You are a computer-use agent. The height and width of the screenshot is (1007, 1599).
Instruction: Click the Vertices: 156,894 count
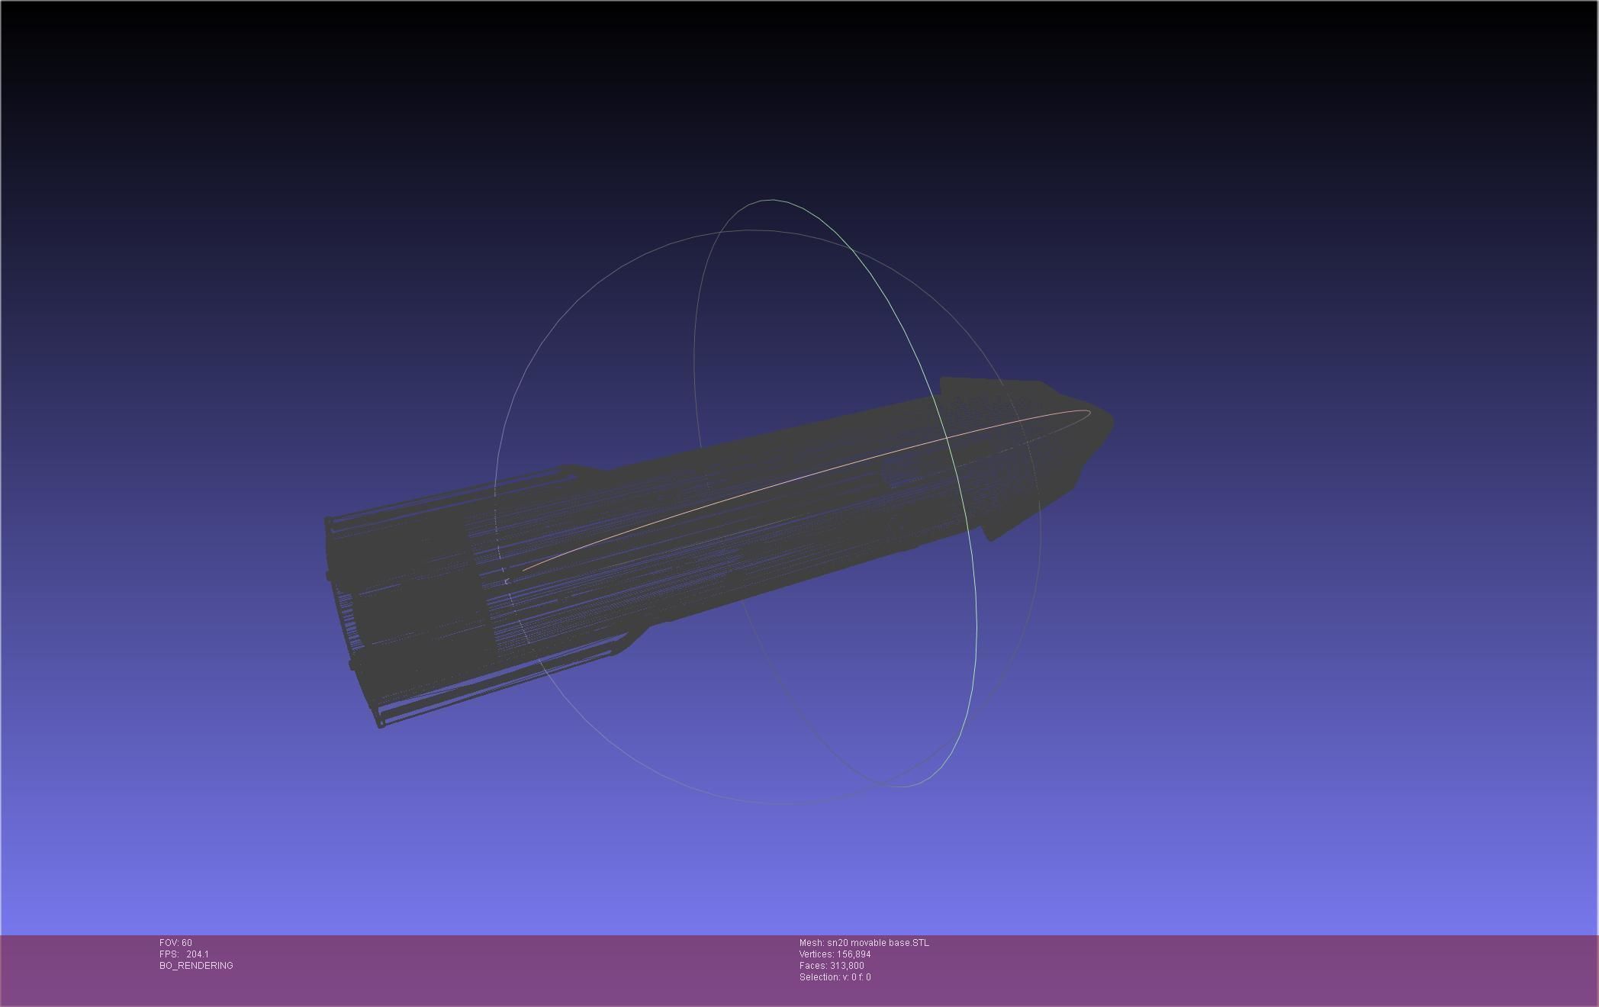835,954
